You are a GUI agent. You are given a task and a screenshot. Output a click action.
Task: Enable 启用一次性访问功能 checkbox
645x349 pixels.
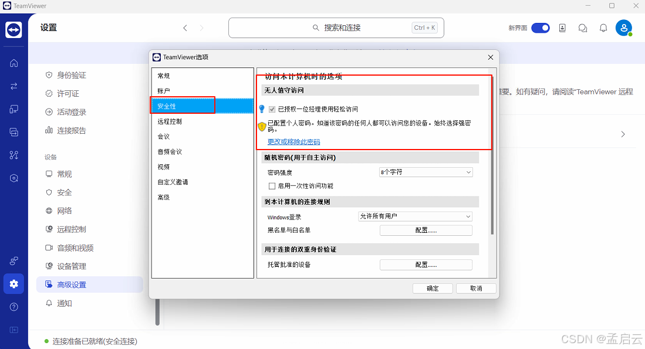pos(272,186)
